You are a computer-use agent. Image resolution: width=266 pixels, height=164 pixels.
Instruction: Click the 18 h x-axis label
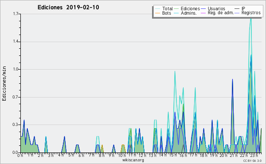(x=203, y=155)
